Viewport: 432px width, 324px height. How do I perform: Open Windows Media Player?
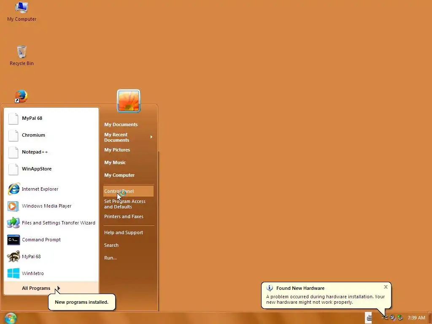click(51, 206)
